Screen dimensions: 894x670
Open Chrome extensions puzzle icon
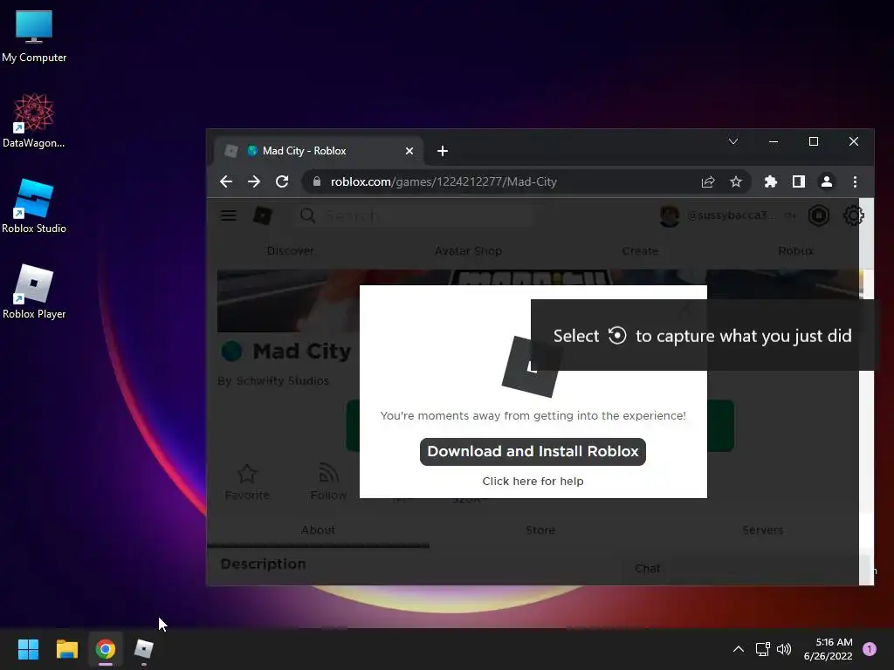point(770,181)
